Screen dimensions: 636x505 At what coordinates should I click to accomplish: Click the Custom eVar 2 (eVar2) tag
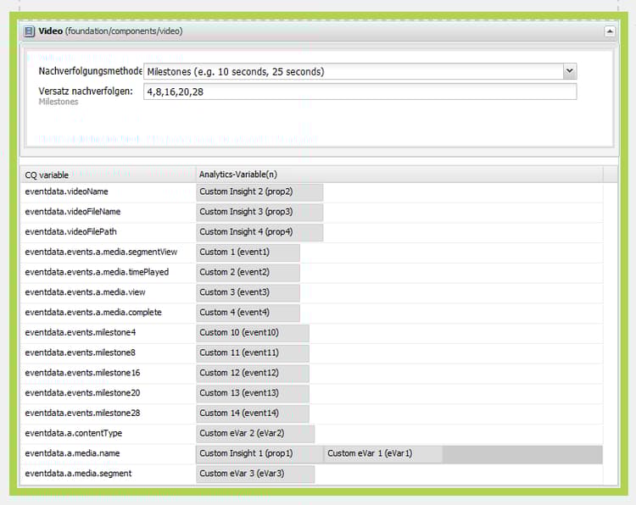pyautogui.click(x=255, y=433)
